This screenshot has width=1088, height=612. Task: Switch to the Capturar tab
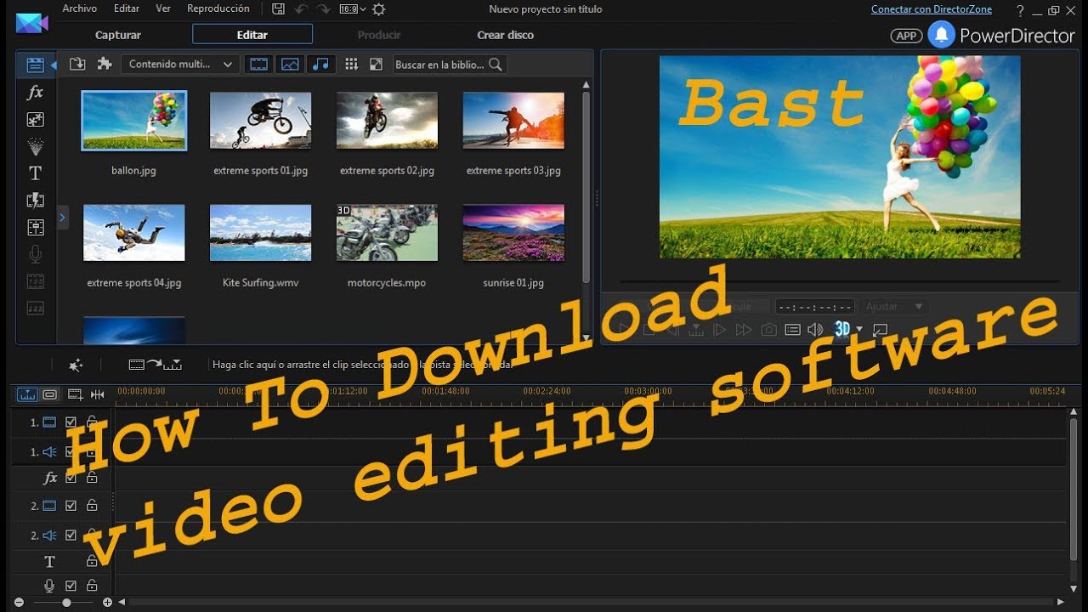pyautogui.click(x=118, y=35)
